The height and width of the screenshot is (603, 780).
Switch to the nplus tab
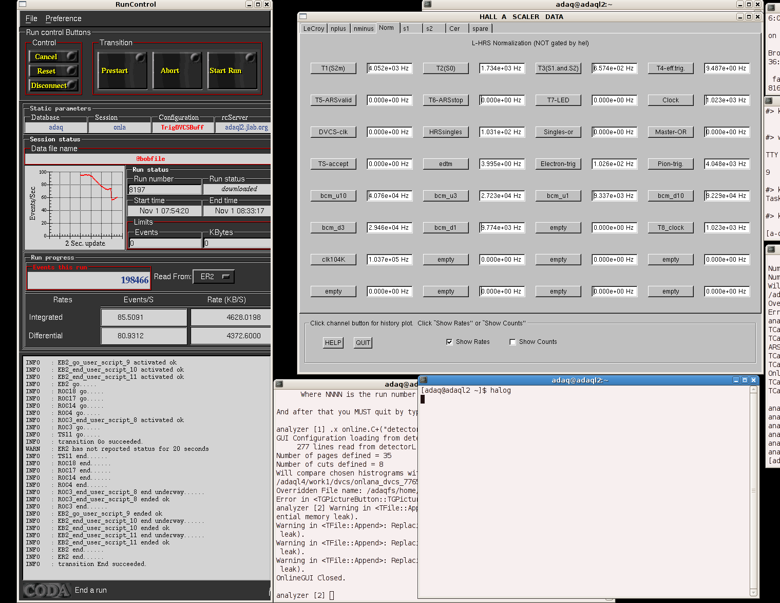338,29
